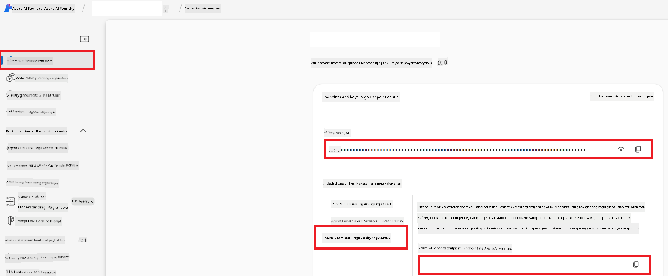This screenshot has width=668, height=276.
Task: Collapse the left sidebar with the panel icon
Action: pyautogui.click(x=84, y=39)
